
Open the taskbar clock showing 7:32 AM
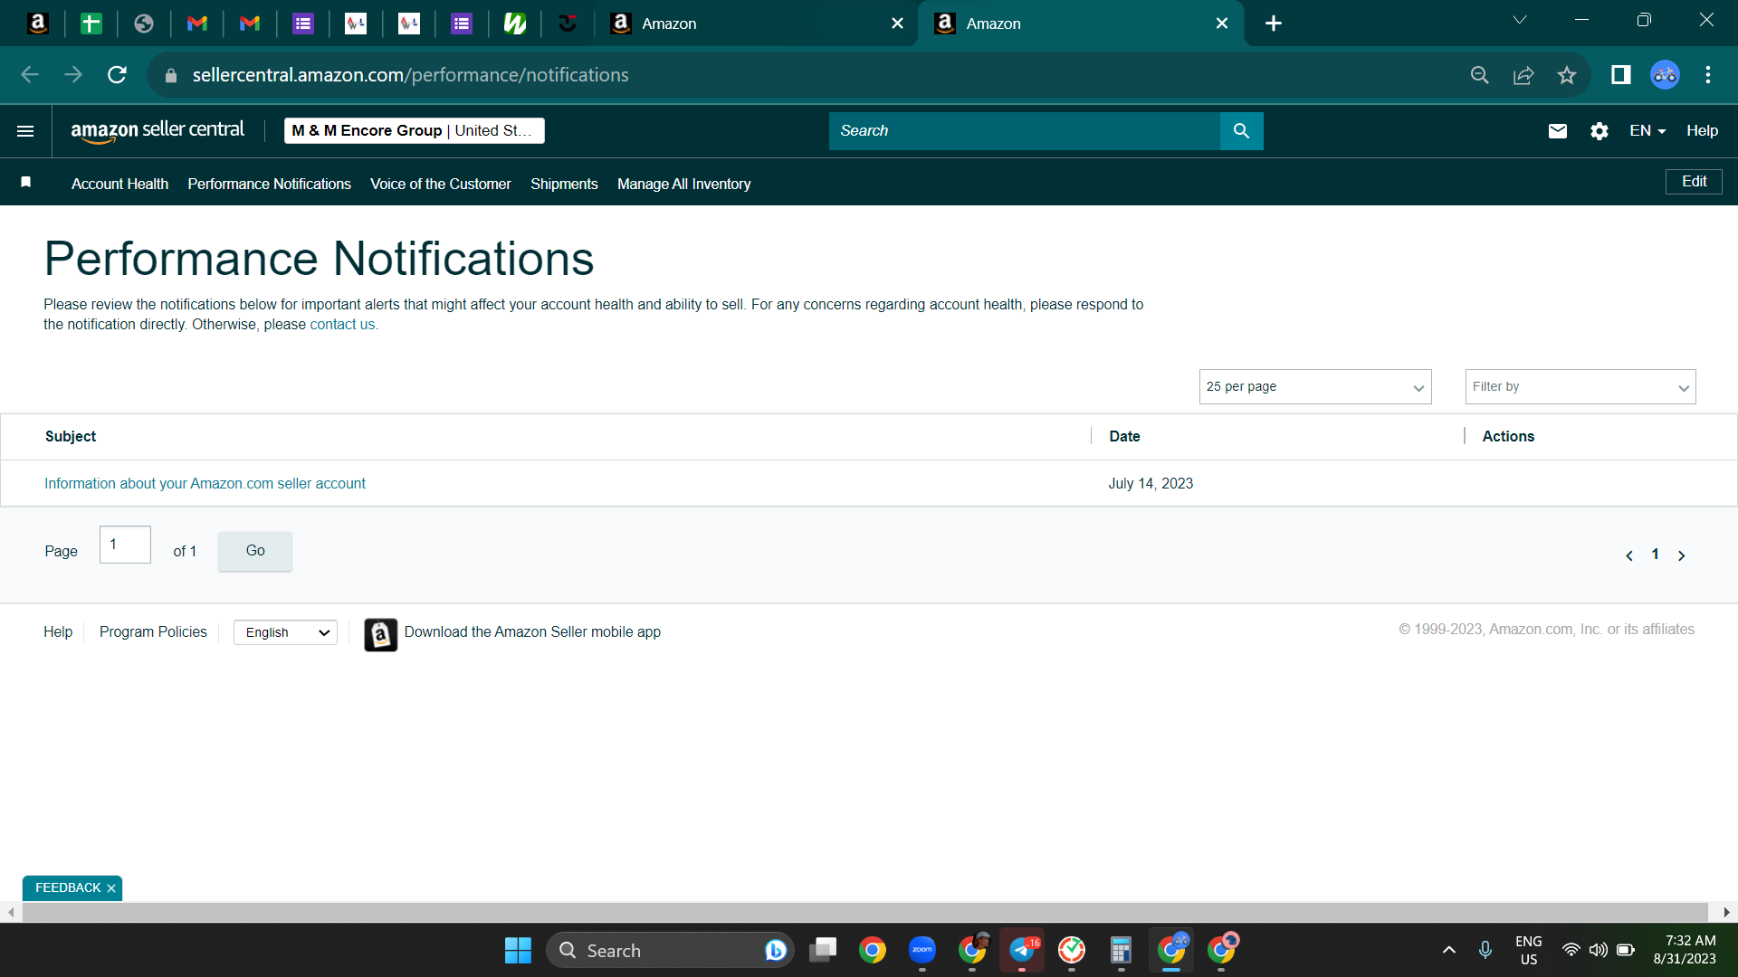tap(1685, 950)
